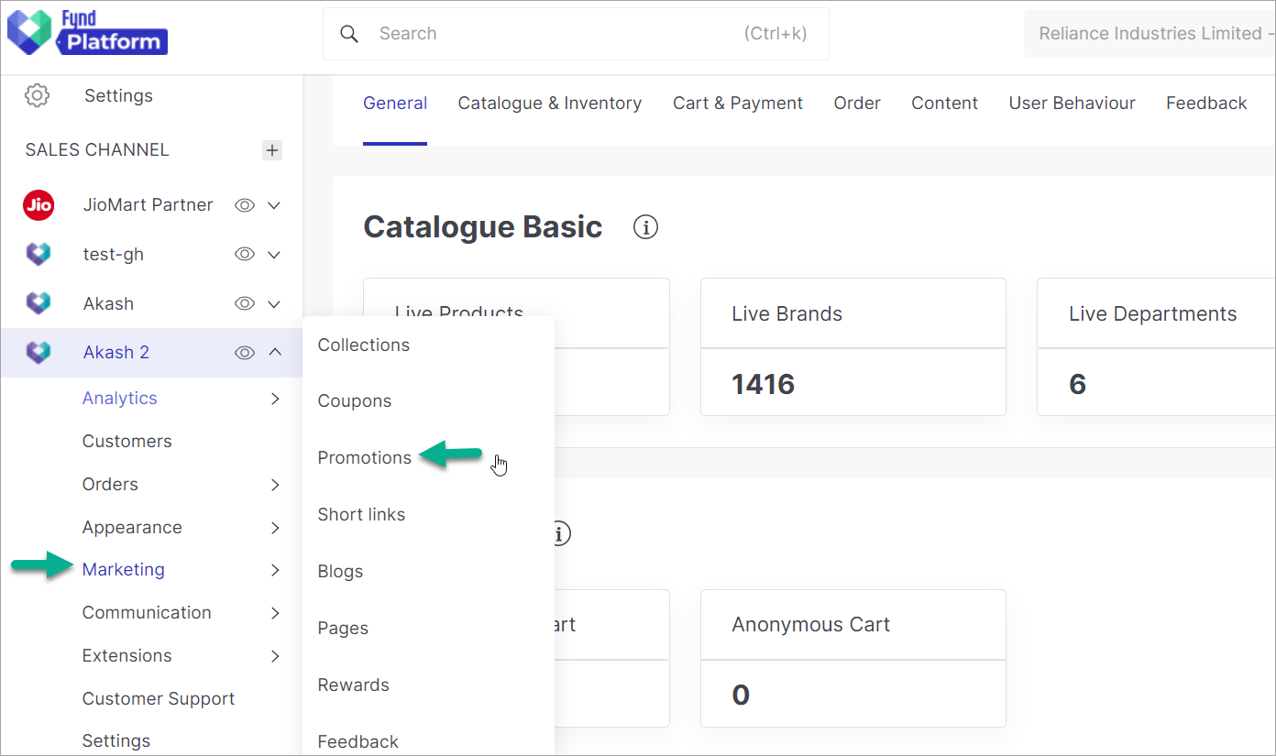Open the Order tab
The image size is (1276, 756).
[857, 104]
